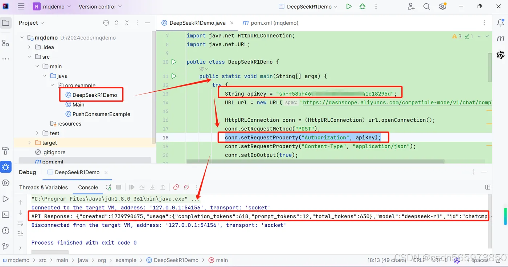Expand the .idea folder
This screenshot has height=267, width=508.
(30, 47)
